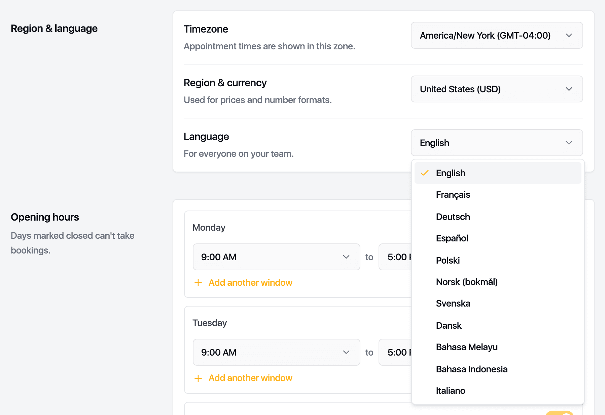This screenshot has width=605, height=415.
Task: Click 'For everyone on your team.' text
Action: [239, 154]
